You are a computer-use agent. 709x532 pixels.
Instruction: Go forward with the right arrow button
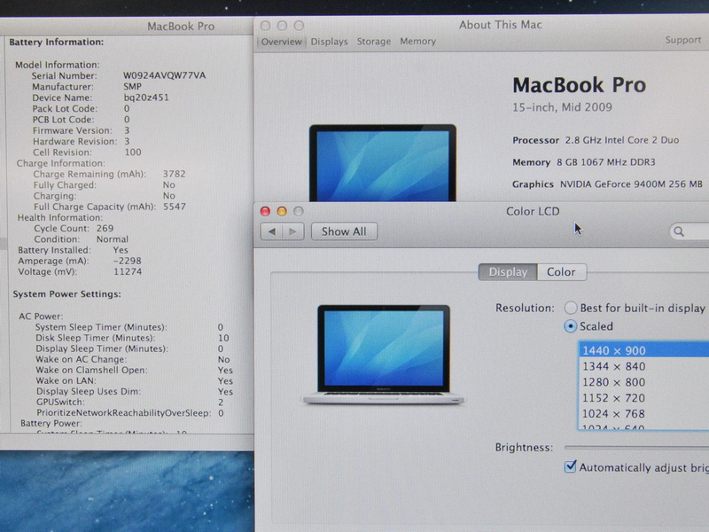293,231
